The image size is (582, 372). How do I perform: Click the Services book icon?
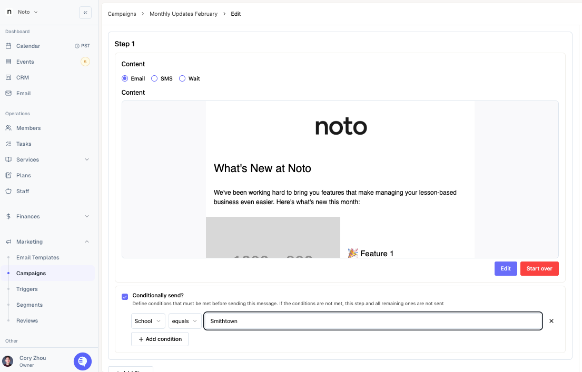click(8, 159)
